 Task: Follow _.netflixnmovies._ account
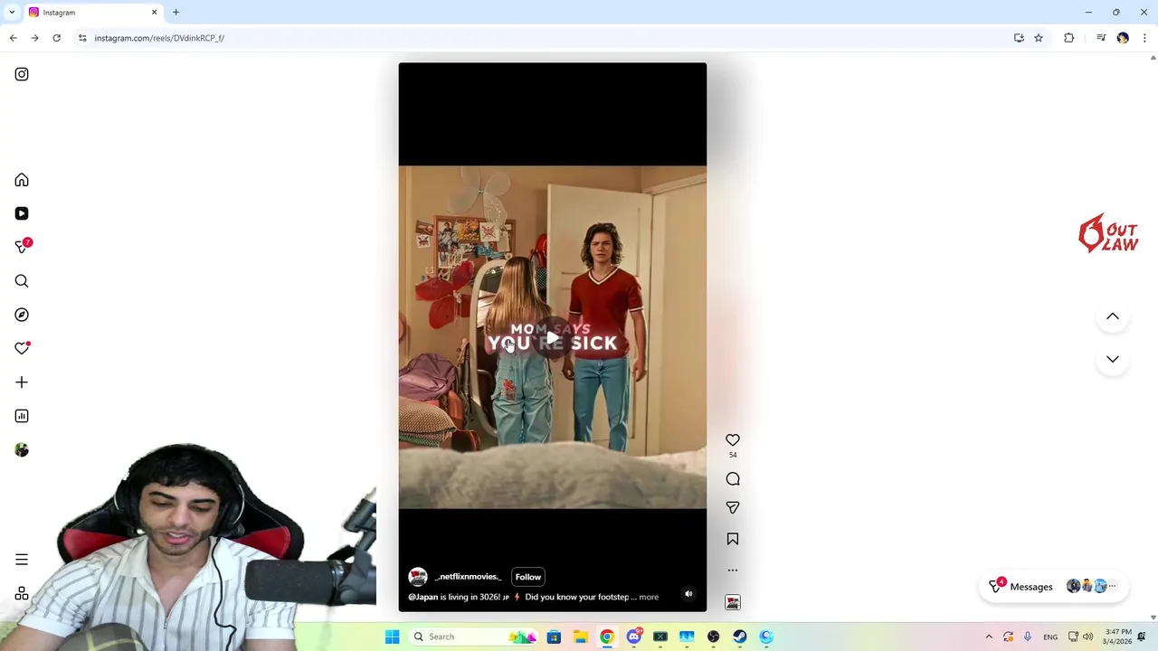[528, 577]
